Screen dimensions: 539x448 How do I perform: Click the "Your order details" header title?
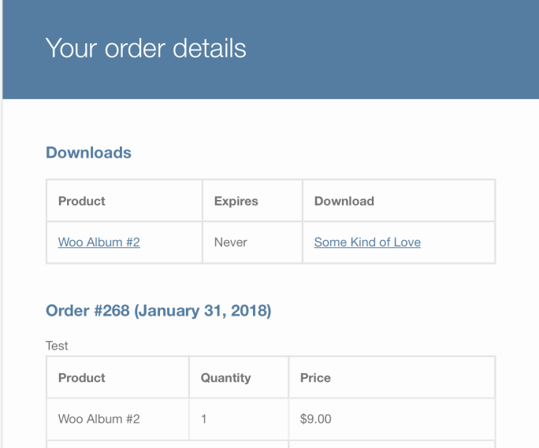pyautogui.click(x=146, y=48)
